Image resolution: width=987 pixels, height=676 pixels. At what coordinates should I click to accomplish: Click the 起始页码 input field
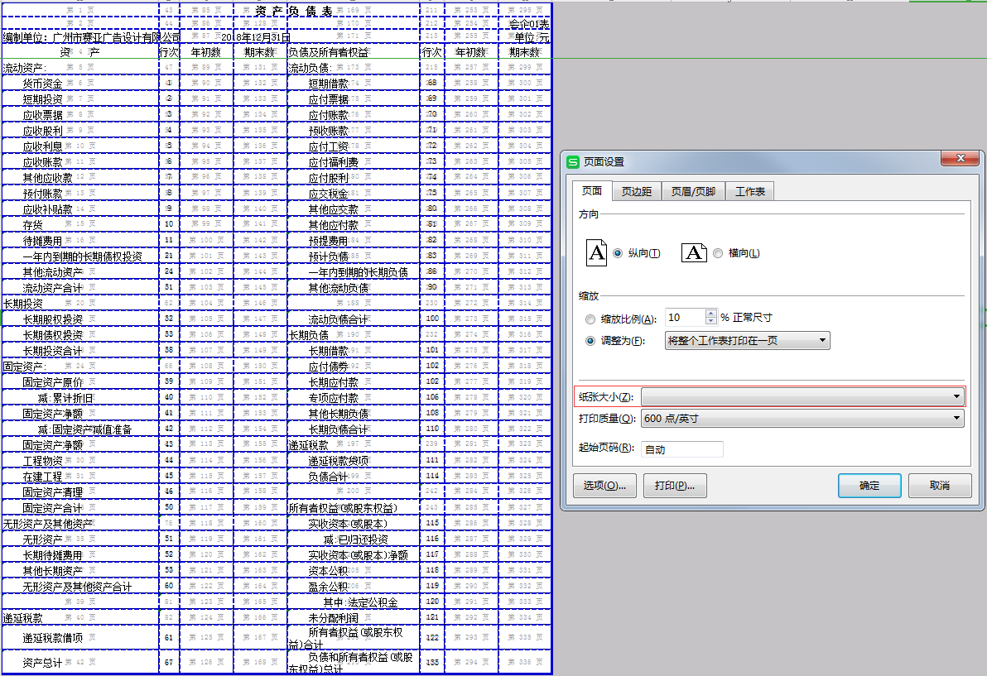click(681, 449)
